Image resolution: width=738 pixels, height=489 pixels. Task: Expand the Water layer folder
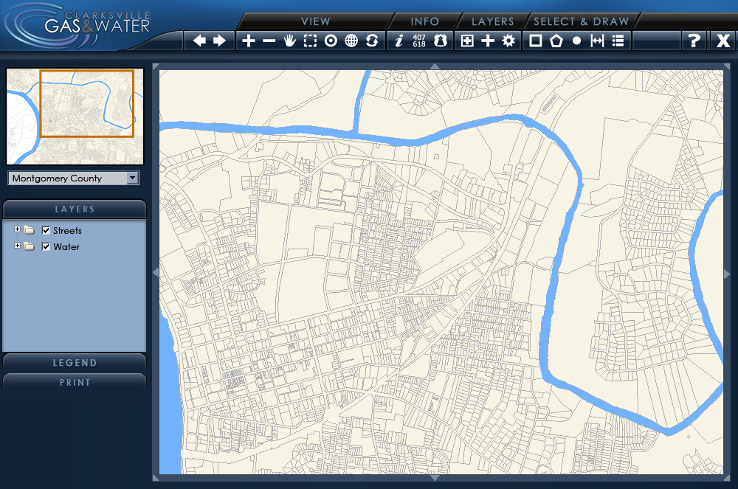(x=17, y=246)
